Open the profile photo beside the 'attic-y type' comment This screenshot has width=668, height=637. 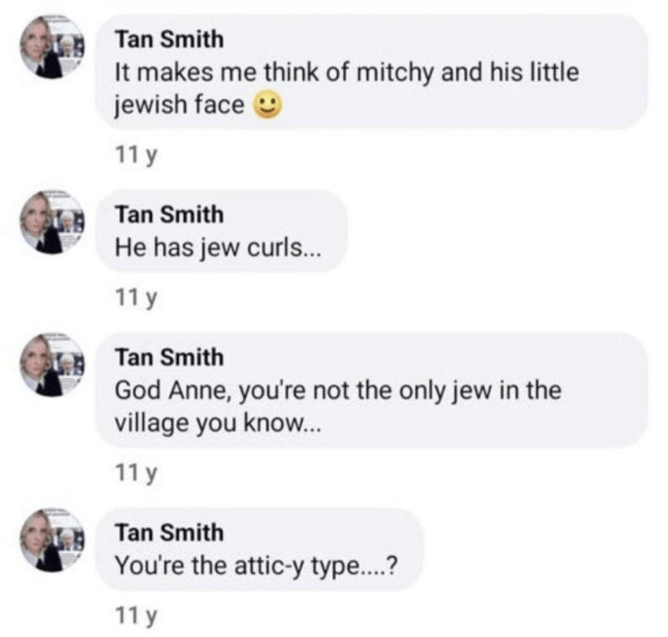(53, 540)
